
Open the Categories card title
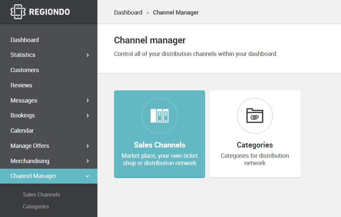[255, 145]
